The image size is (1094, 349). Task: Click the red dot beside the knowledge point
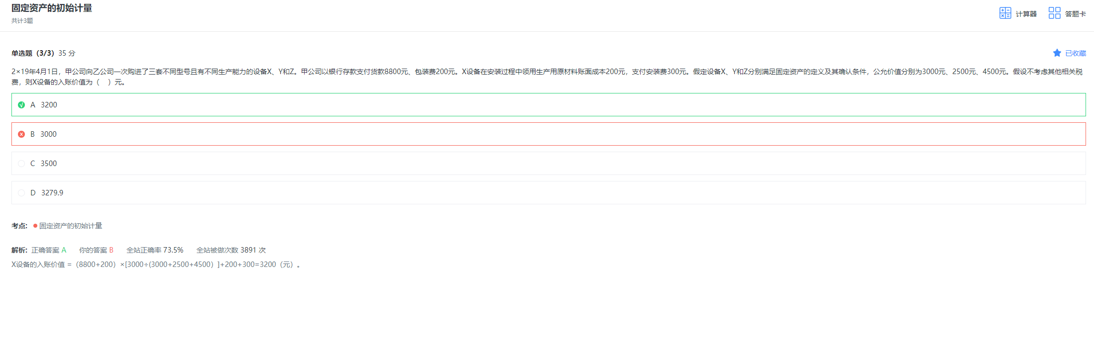(x=35, y=226)
